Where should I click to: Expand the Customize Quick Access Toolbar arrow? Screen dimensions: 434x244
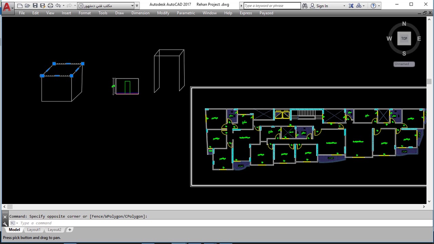pyautogui.click(x=137, y=6)
